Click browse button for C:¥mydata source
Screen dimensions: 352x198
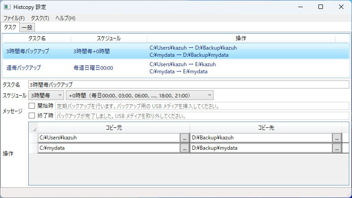184,148
